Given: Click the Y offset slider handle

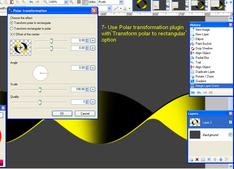Looking at the screenshot, I should [x=51, y=49].
